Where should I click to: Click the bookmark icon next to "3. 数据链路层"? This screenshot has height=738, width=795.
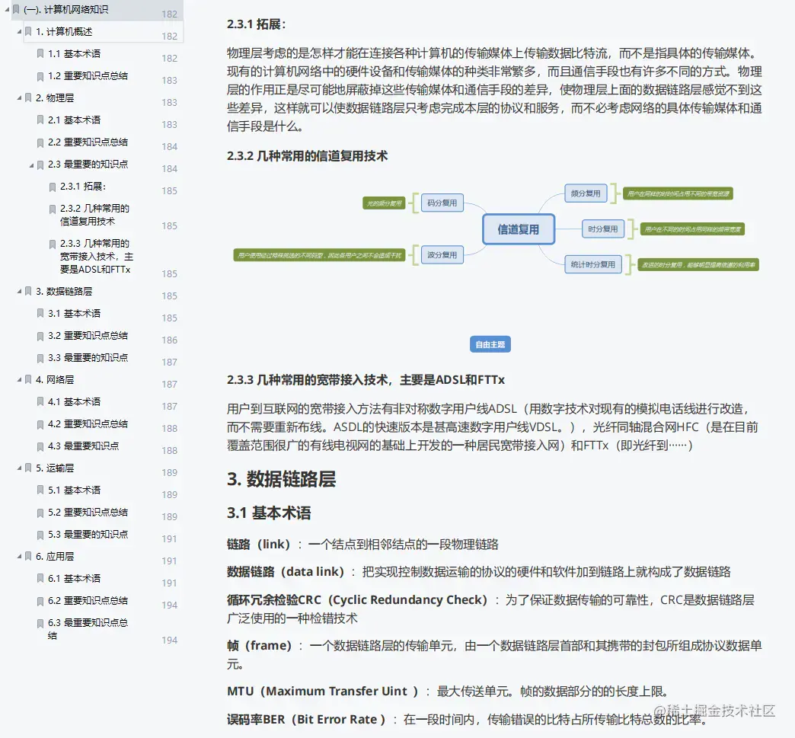[29, 291]
